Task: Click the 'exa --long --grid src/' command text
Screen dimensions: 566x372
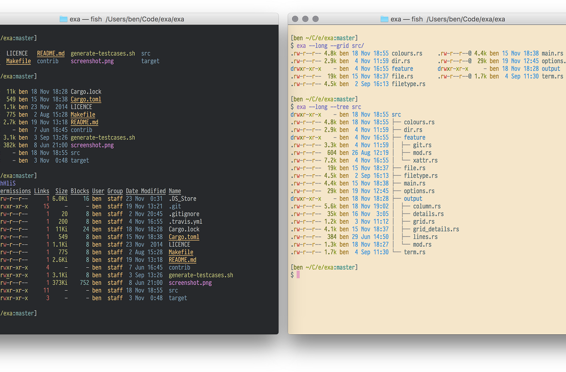Action: coord(330,46)
